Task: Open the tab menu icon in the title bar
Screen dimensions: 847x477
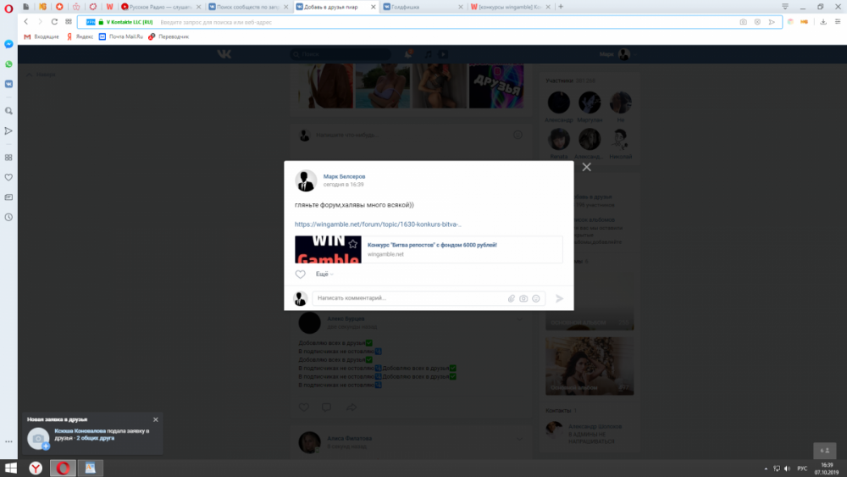Action: tap(785, 7)
